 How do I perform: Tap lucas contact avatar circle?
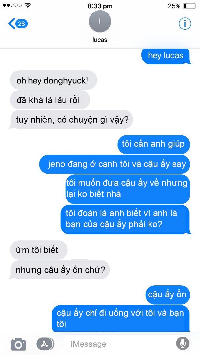tap(100, 21)
